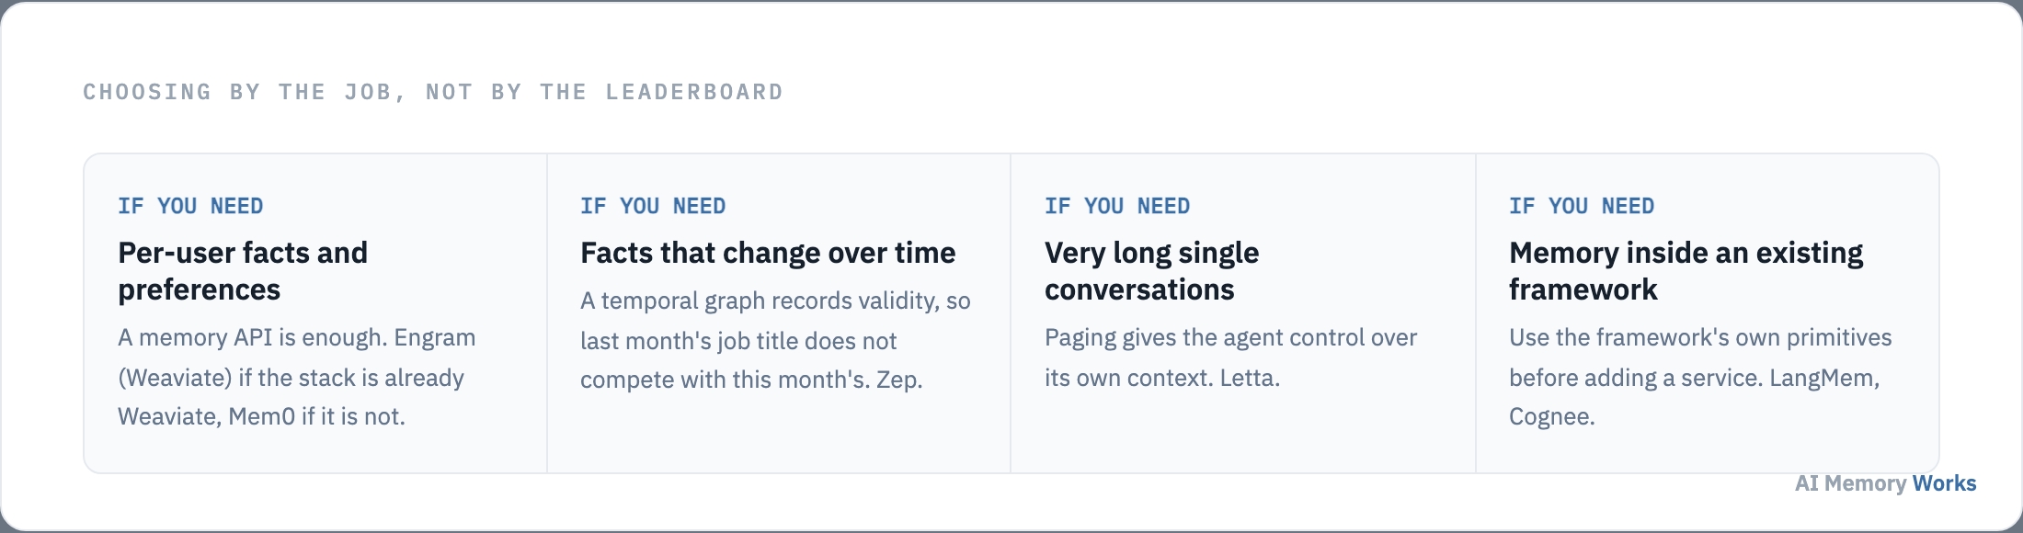
Task: Click 'IF YOU NEED' label above Memory inside framework
Action: tap(1582, 206)
